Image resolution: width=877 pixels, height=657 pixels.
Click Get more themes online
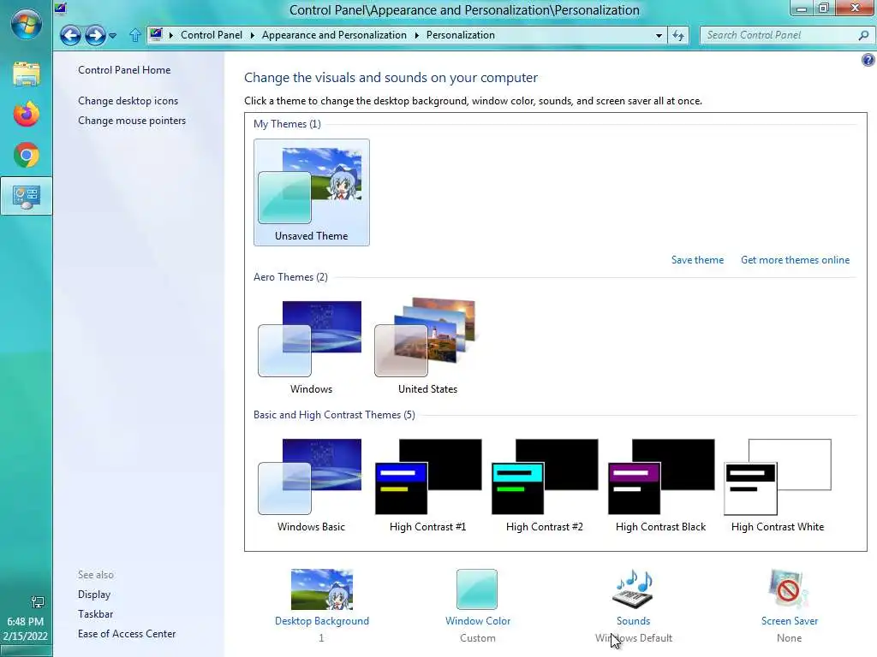click(795, 260)
